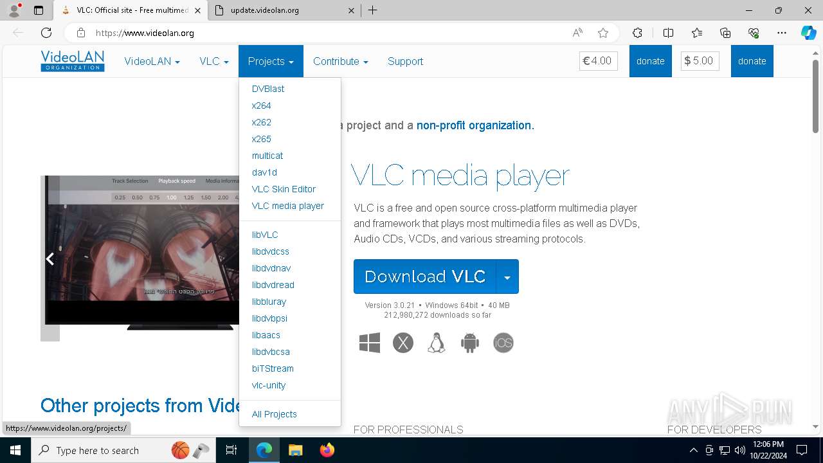Image resolution: width=823 pixels, height=463 pixels.
Task: Select libdvdcss from Projects menu
Action: click(271, 251)
